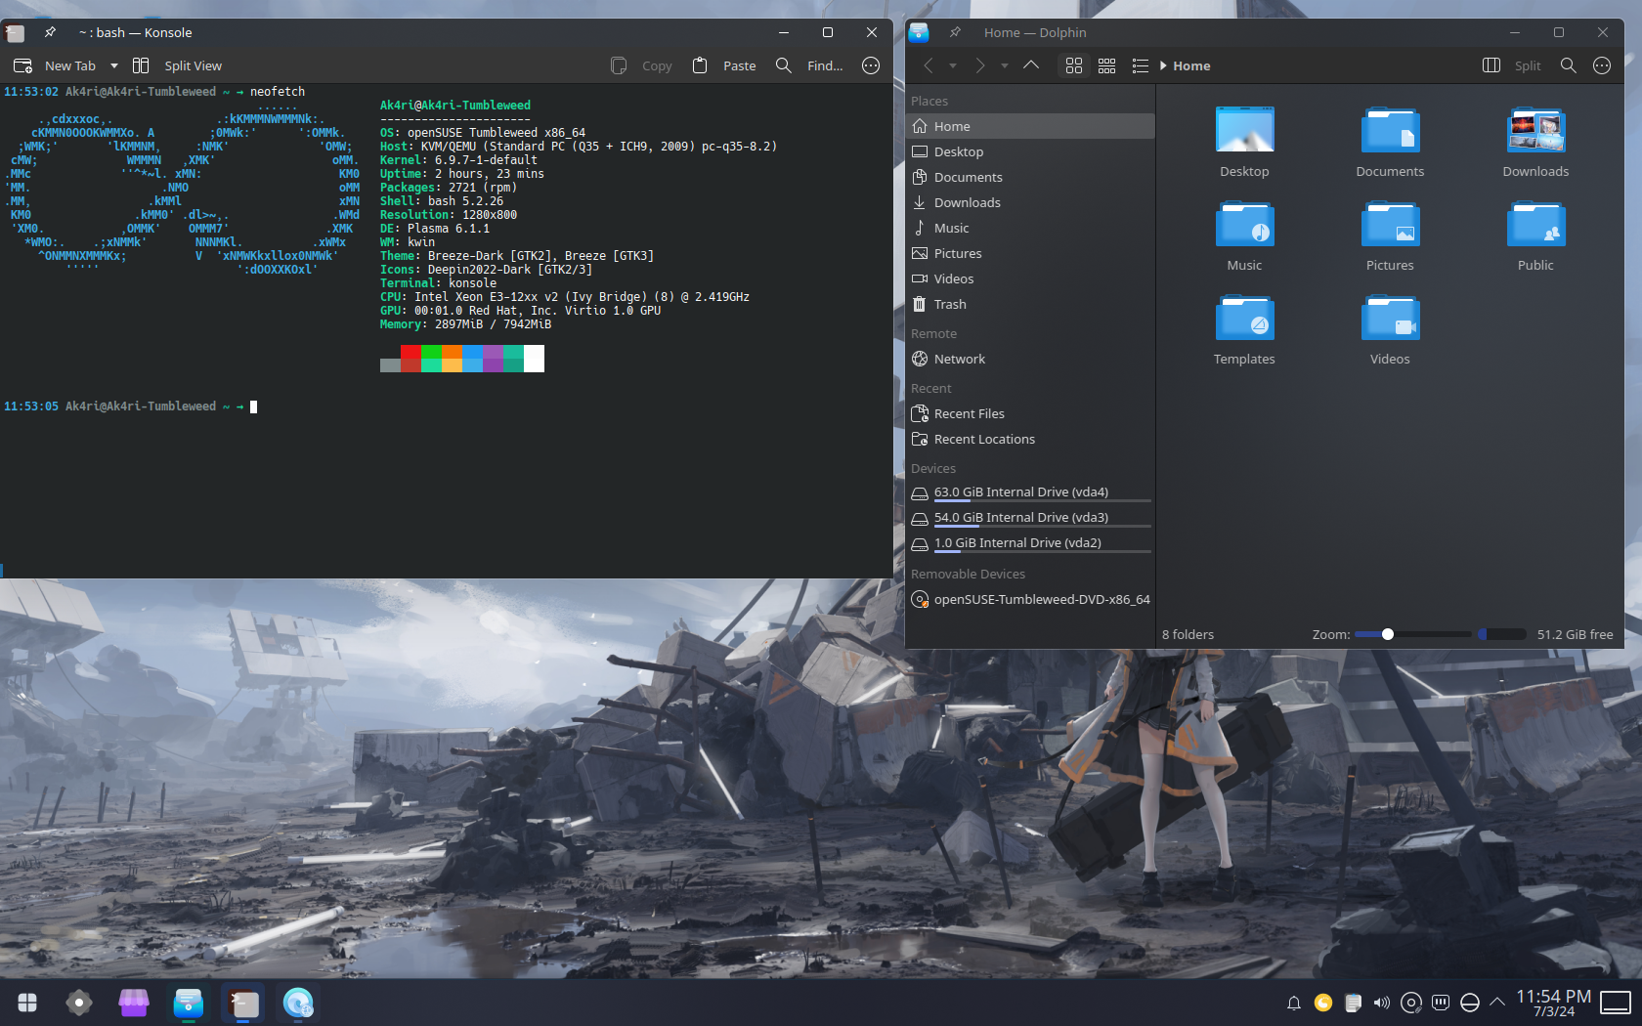
Task: Go back in Dolphin navigation
Action: (x=929, y=65)
